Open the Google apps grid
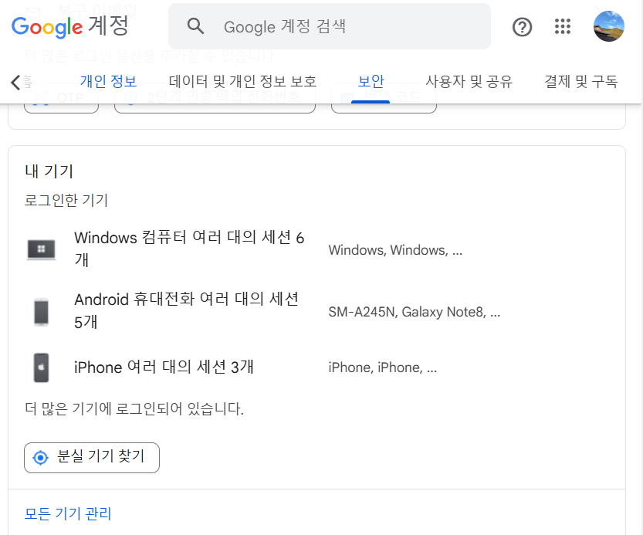This screenshot has width=643, height=535. coord(563,26)
